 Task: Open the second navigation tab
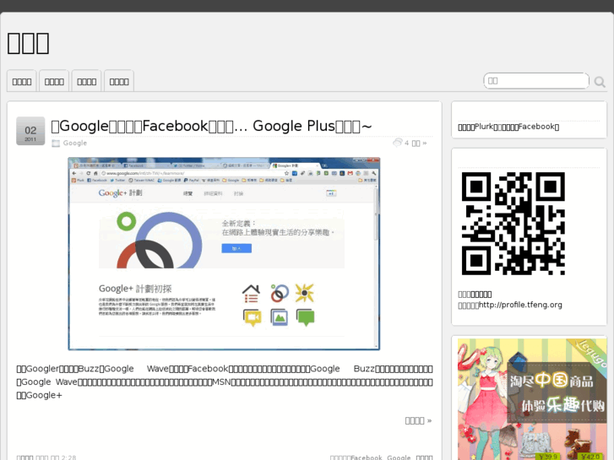(54, 81)
